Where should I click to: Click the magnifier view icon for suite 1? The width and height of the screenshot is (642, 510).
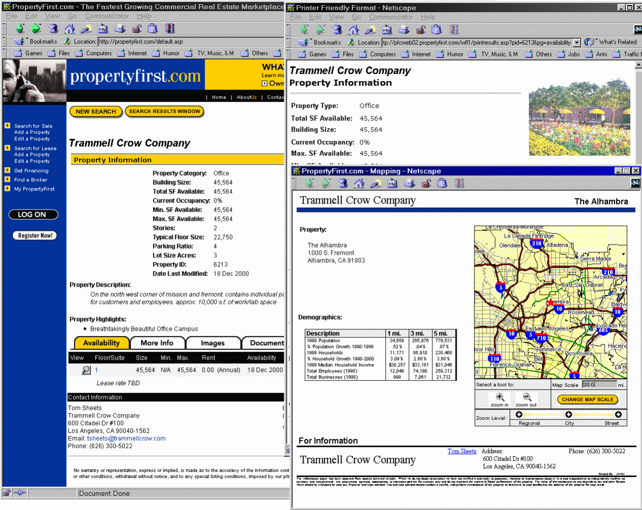click(86, 370)
